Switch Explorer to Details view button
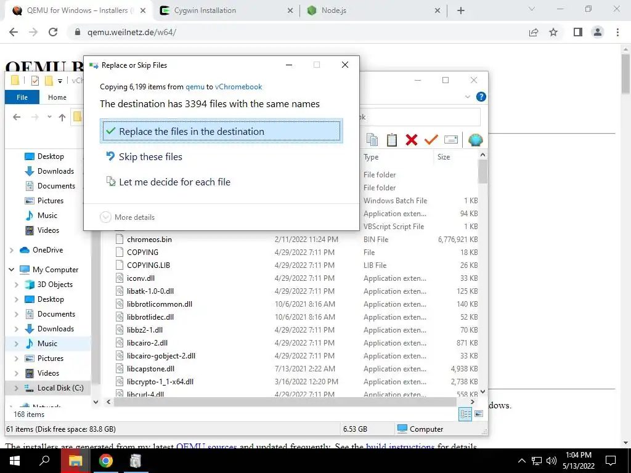The height and width of the screenshot is (473, 631). (466, 414)
